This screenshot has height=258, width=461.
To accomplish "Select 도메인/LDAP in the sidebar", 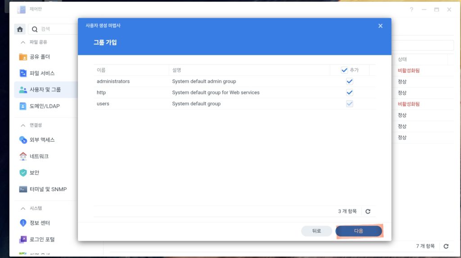I will click(44, 106).
